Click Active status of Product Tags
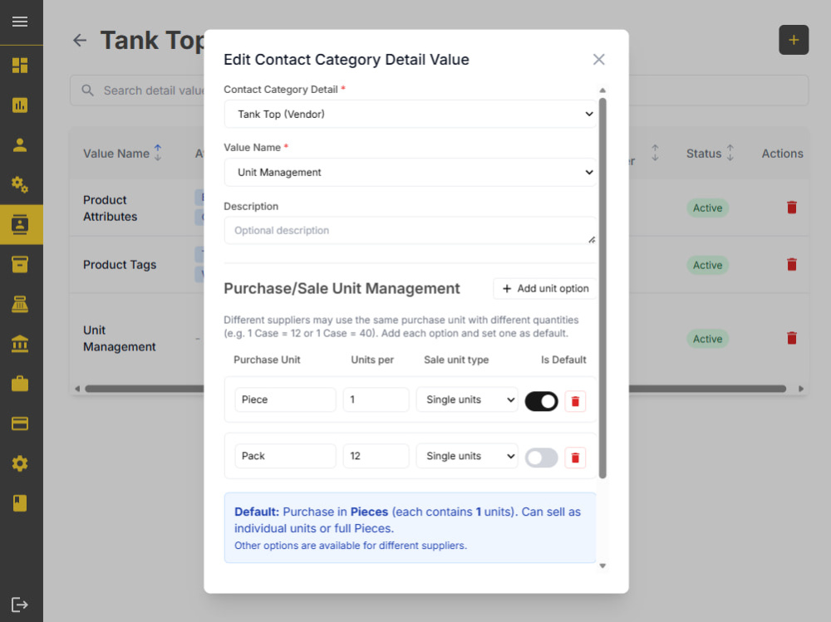The height and width of the screenshot is (622, 831). pyautogui.click(x=707, y=265)
